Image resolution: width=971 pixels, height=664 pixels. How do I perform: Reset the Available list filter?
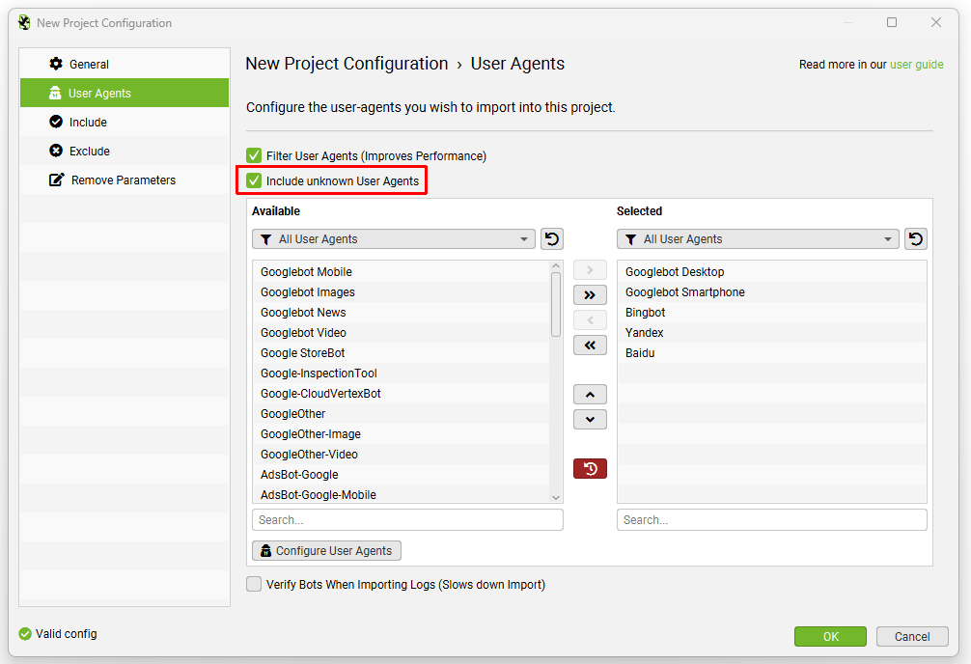[x=551, y=239]
